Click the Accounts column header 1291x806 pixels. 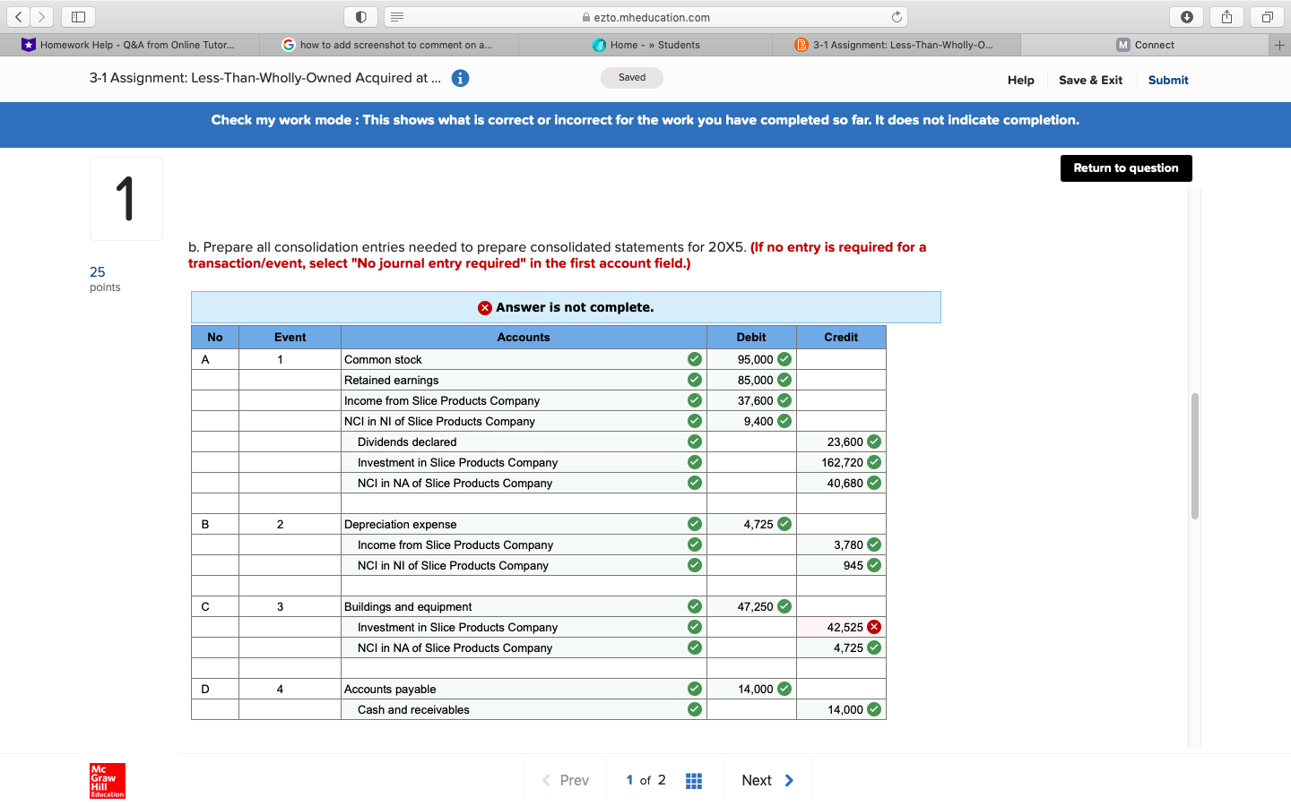[x=524, y=338]
